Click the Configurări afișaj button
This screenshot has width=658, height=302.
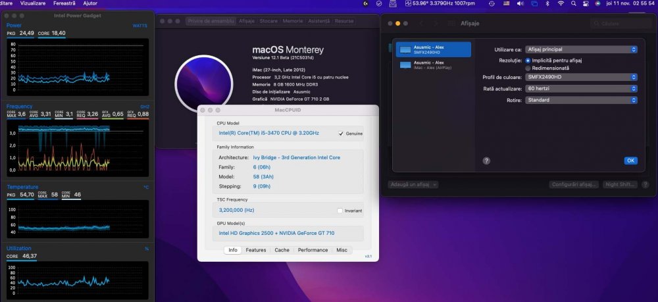tap(574, 184)
